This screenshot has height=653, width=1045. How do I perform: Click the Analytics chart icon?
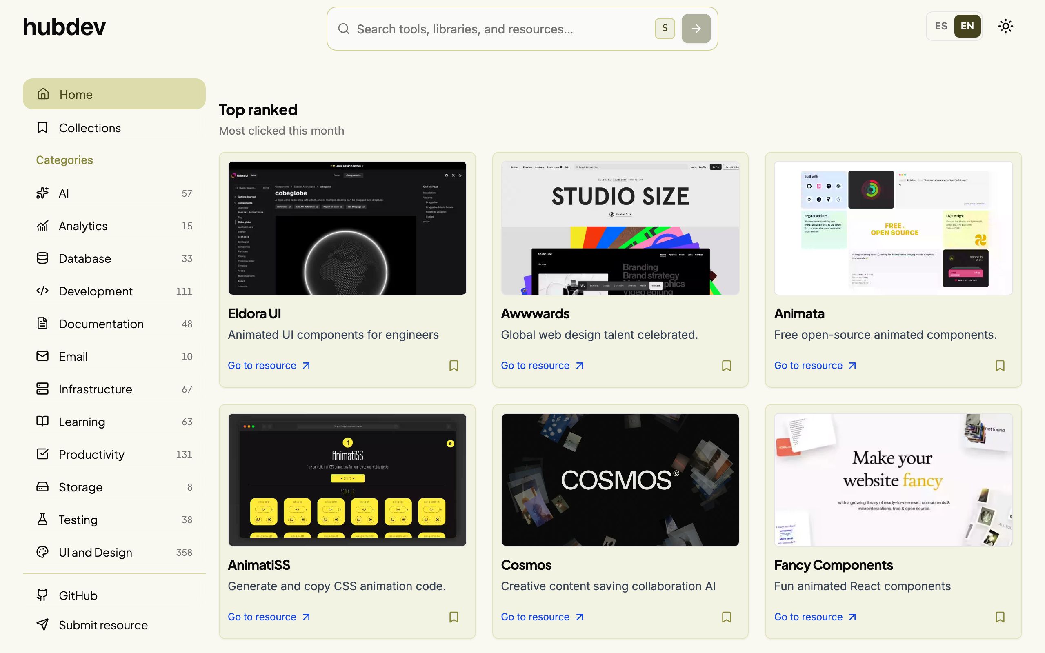(42, 225)
